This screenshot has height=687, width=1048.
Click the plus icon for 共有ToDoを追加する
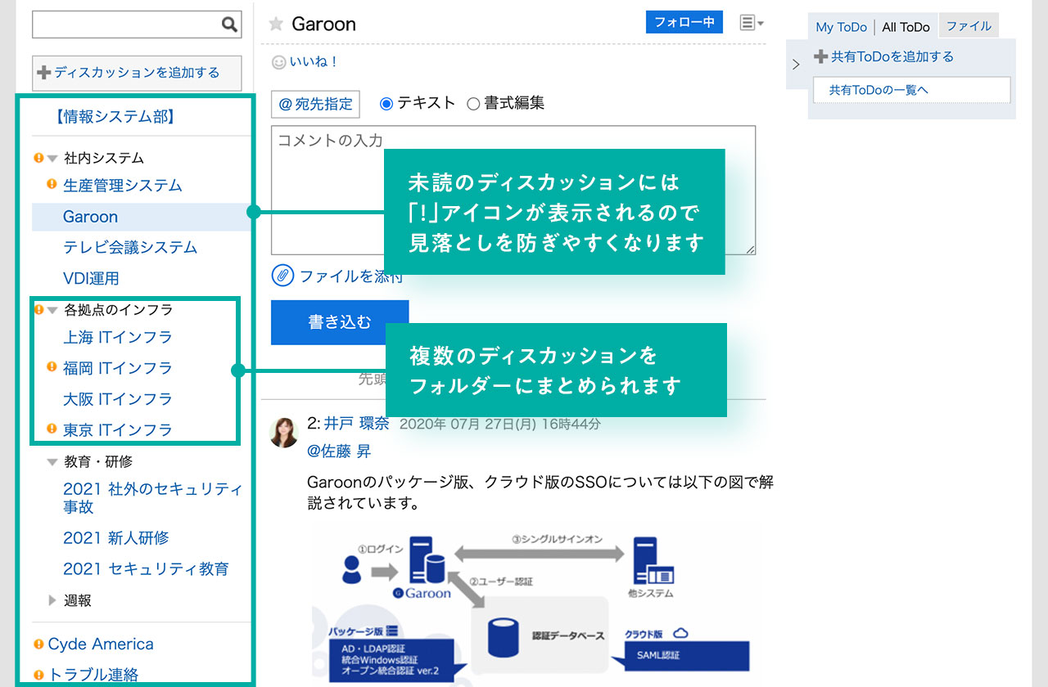(820, 56)
